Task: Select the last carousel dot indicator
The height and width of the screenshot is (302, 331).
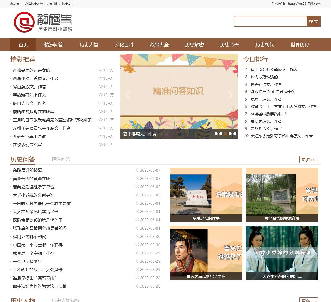Action: [x=235, y=134]
